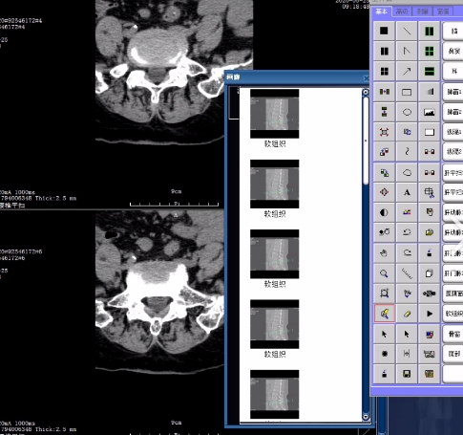The width and height of the screenshot is (463, 435).
Task: Select the eraser tool
Action: (407, 314)
